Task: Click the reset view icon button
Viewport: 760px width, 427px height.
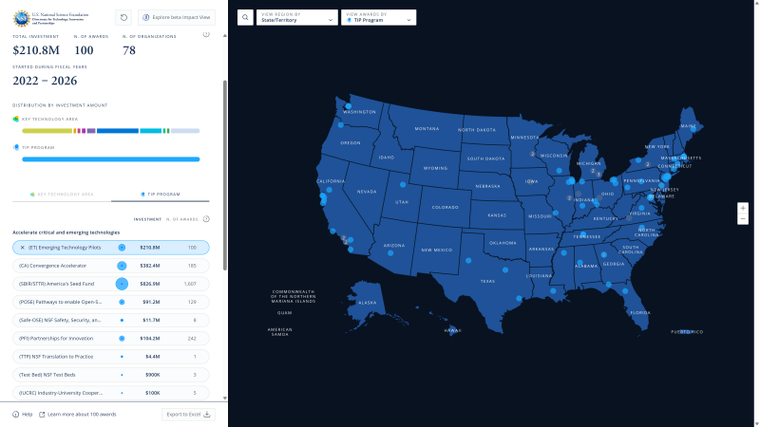Action: tap(123, 17)
